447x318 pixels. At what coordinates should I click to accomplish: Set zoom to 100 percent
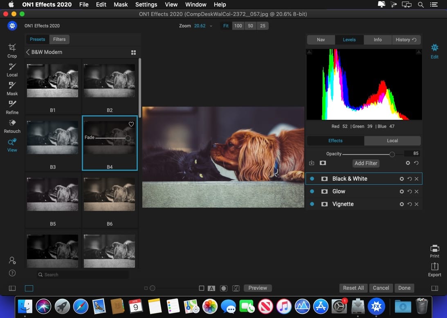[238, 26]
